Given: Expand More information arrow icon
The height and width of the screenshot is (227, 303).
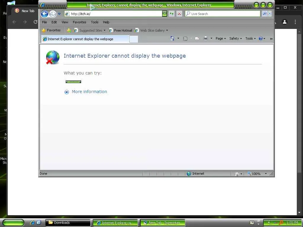Looking at the screenshot, I should pyautogui.click(x=67, y=92).
